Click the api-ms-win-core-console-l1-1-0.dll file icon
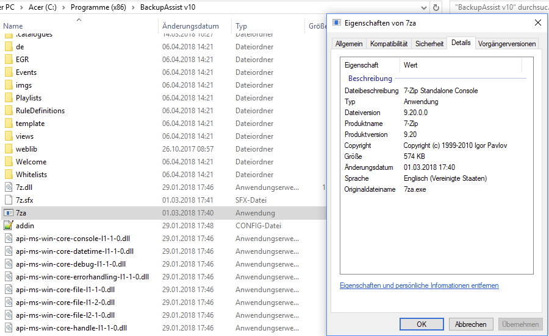This screenshot has width=549, height=336. coord(9,239)
